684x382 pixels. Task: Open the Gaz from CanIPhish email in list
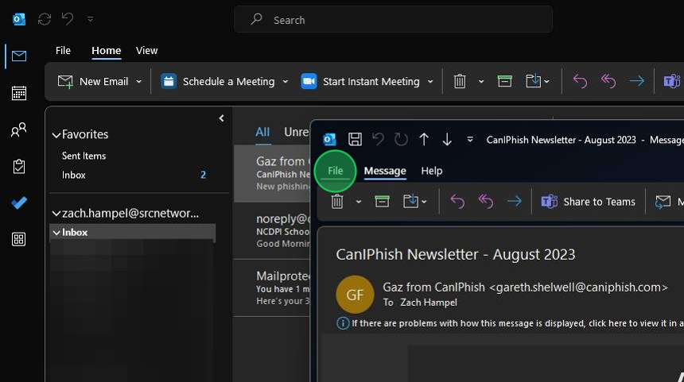pos(272,174)
